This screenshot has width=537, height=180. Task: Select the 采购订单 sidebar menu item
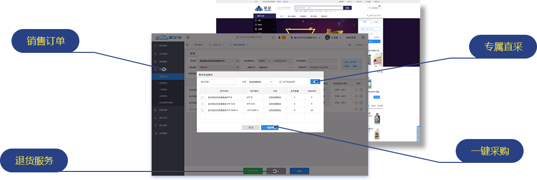click(168, 77)
